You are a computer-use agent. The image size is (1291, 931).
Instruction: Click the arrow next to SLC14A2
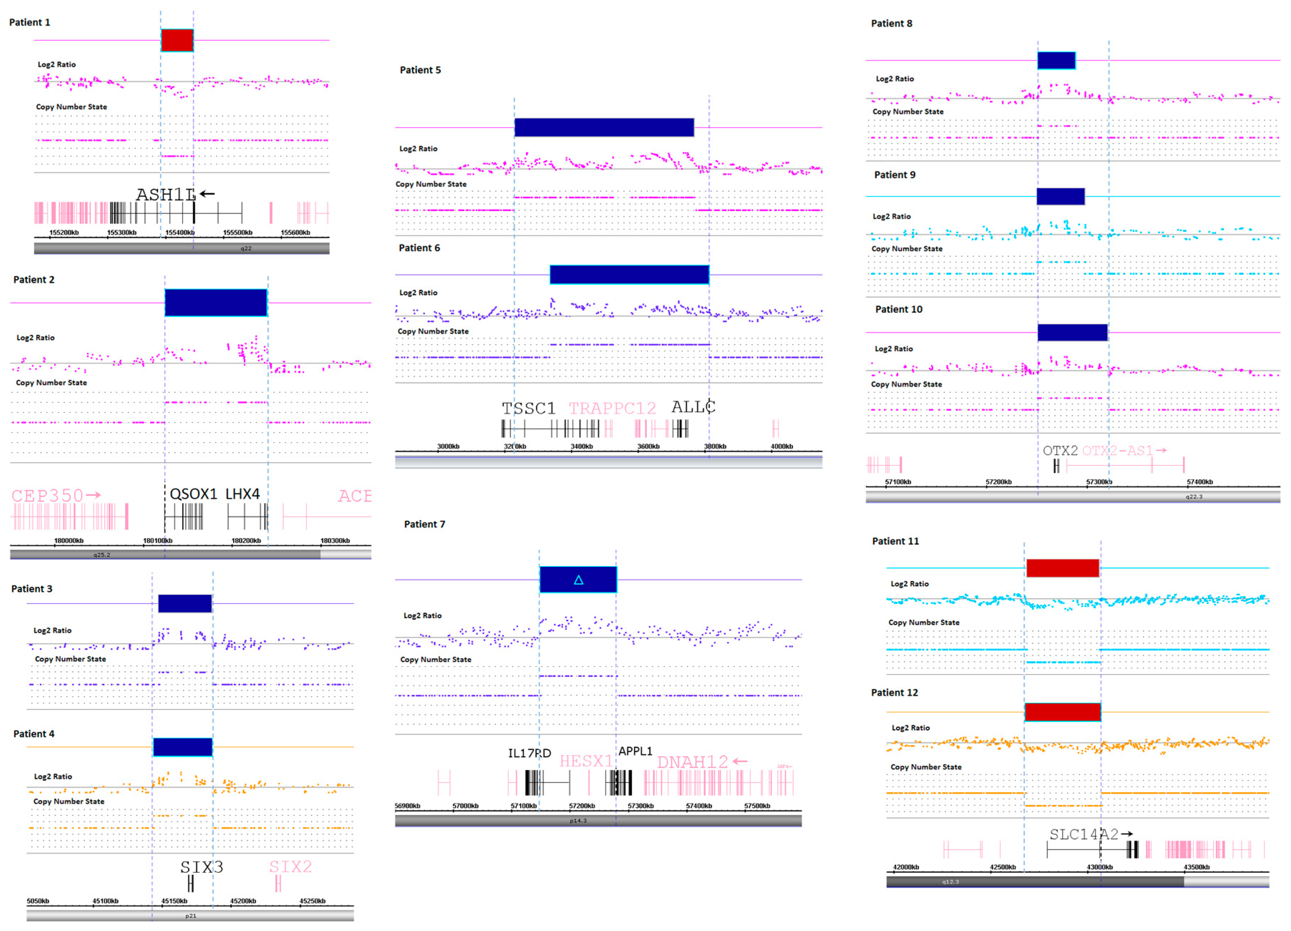click(x=1126, y=834)
